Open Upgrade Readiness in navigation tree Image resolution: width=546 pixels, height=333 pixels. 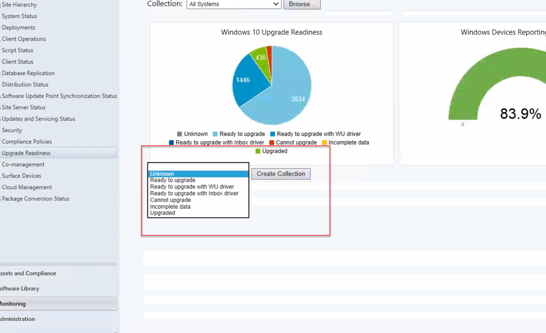(x=26, y=153)
